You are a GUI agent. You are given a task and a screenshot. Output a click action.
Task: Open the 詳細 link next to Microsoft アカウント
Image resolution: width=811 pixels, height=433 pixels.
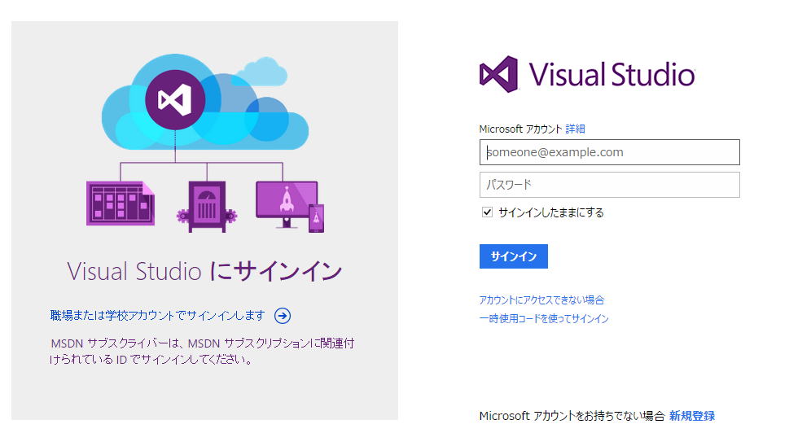(x=575, y=129)
